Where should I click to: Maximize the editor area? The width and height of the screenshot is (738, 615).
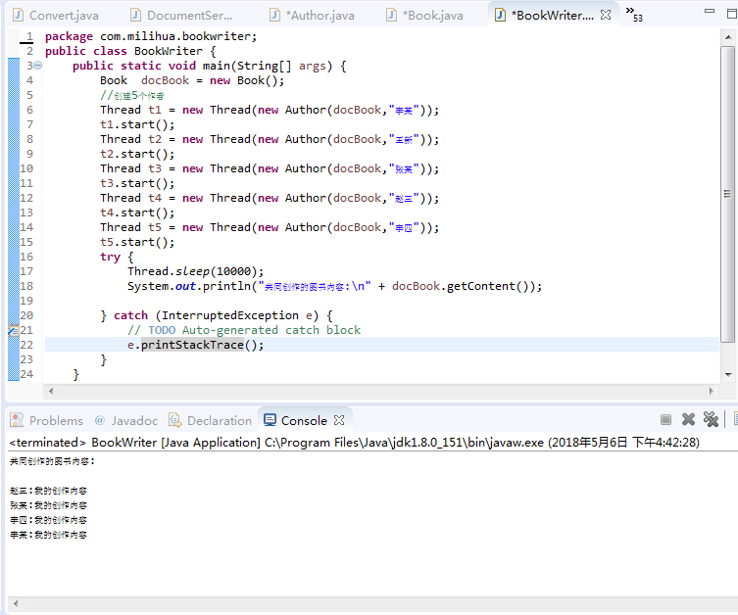click(x=732, y=14)
